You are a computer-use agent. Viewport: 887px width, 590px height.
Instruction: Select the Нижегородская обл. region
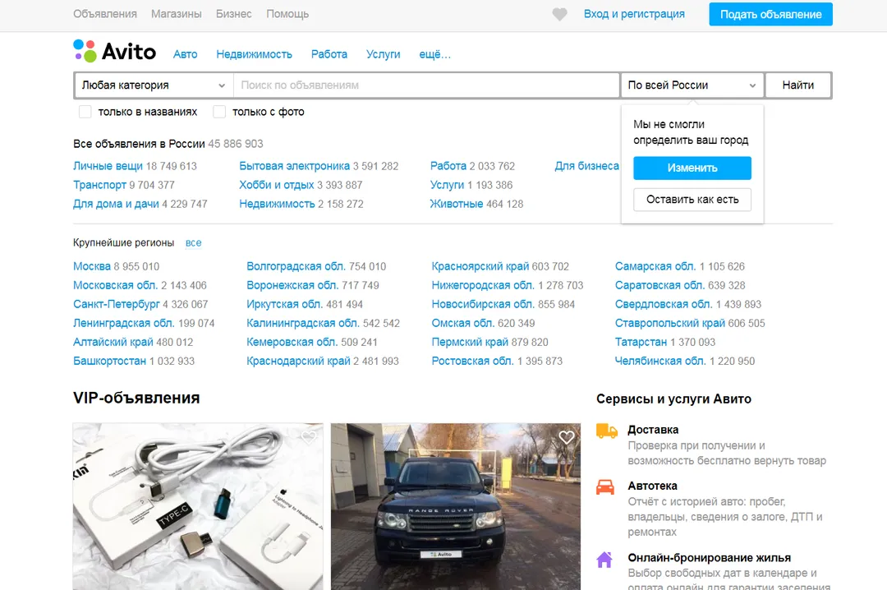483,285
